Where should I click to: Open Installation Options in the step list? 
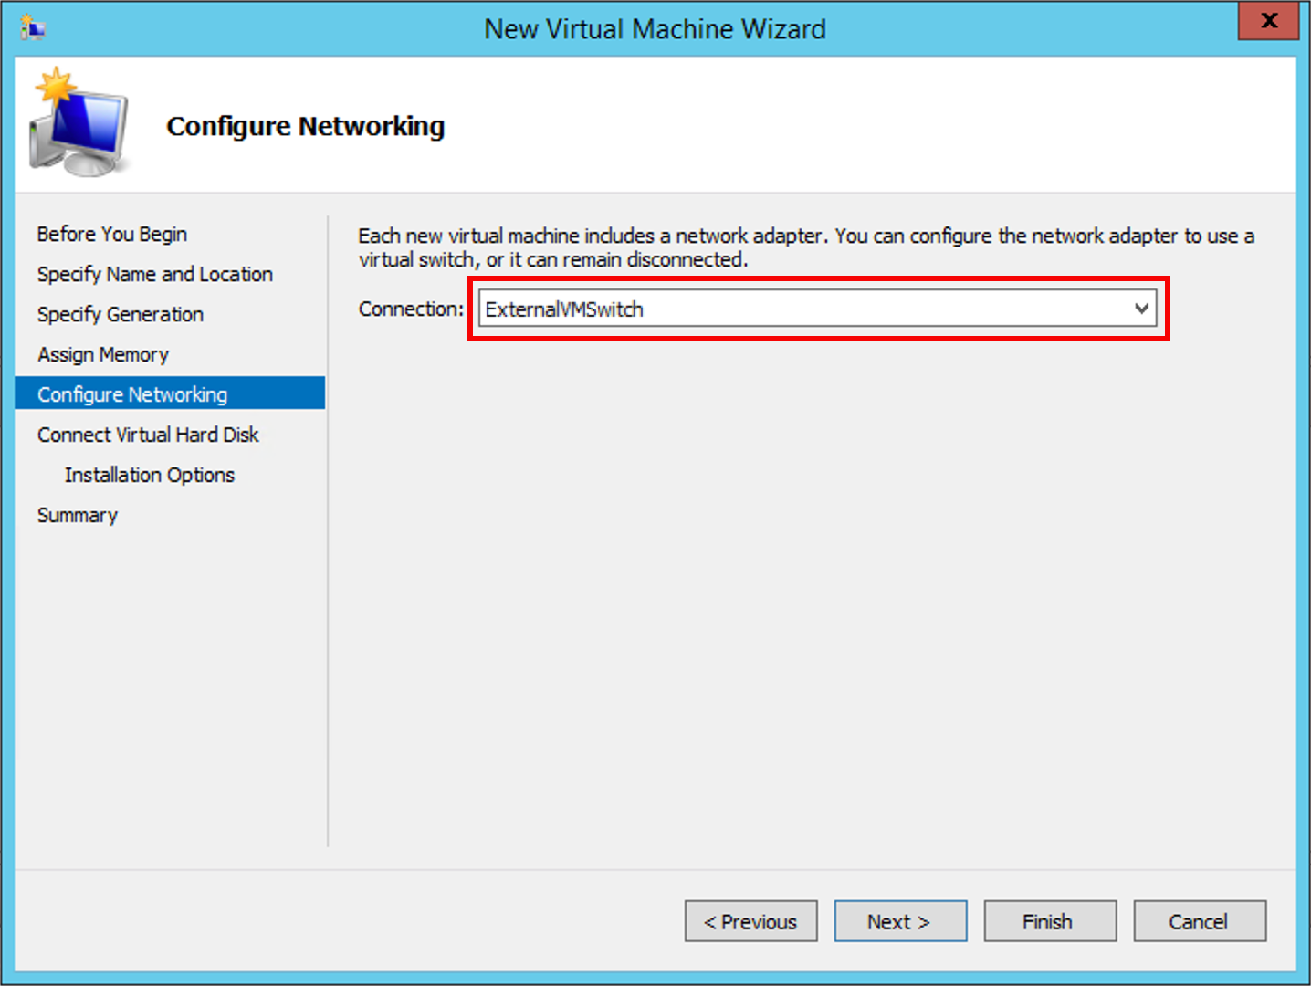[x=150, y=475]
